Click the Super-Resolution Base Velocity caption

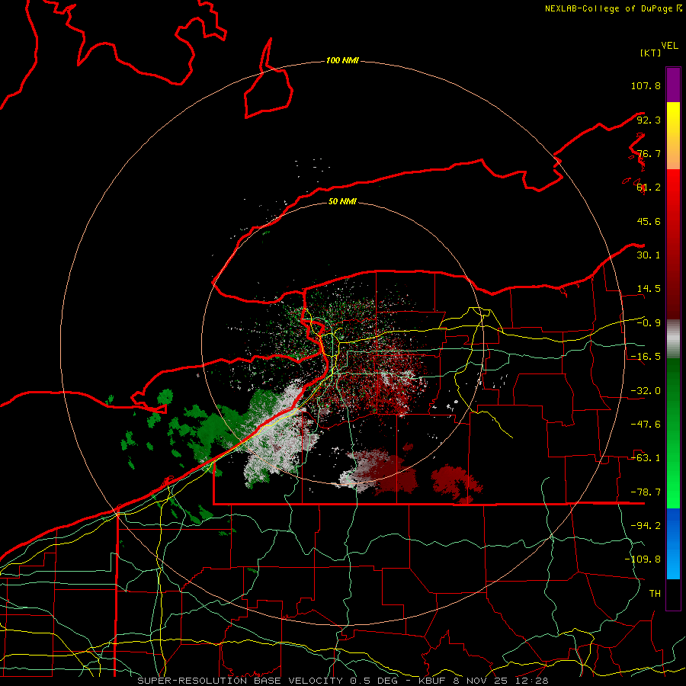pyautogui.click(x=342, y=681)
